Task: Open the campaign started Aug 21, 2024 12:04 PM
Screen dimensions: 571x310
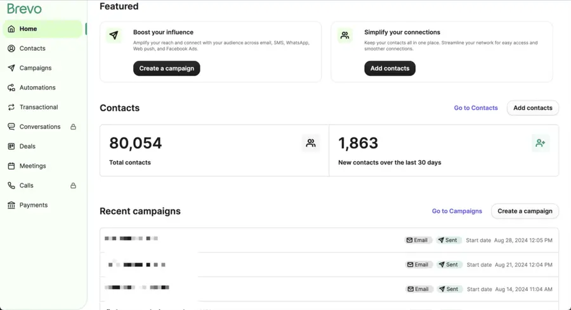Action: coord(329,264)
